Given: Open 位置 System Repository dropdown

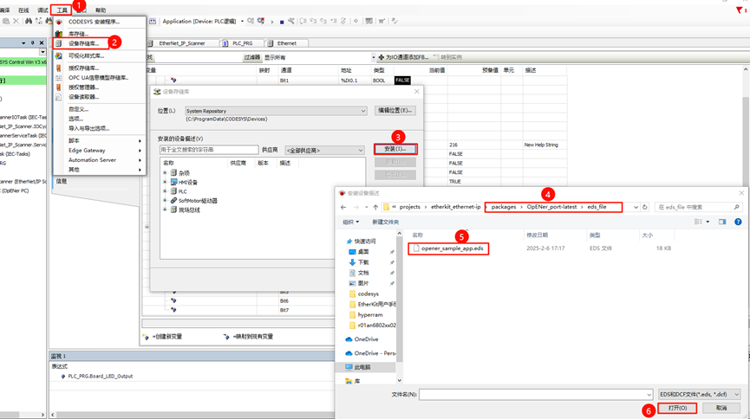Looking at the screenshot, I should [x=276, y=111].
